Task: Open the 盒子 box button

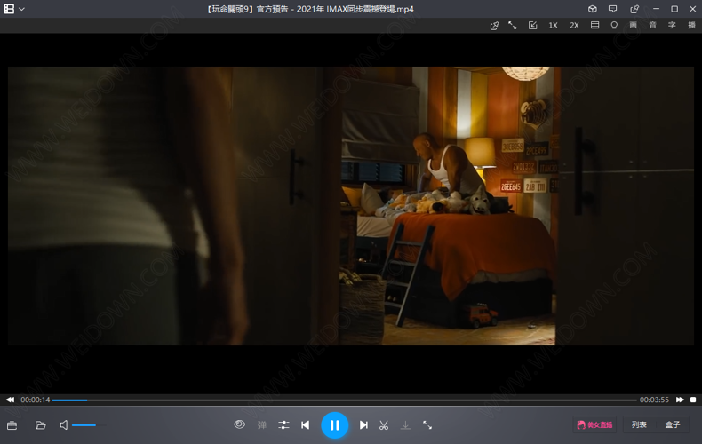Action: [x=673, y=424]
